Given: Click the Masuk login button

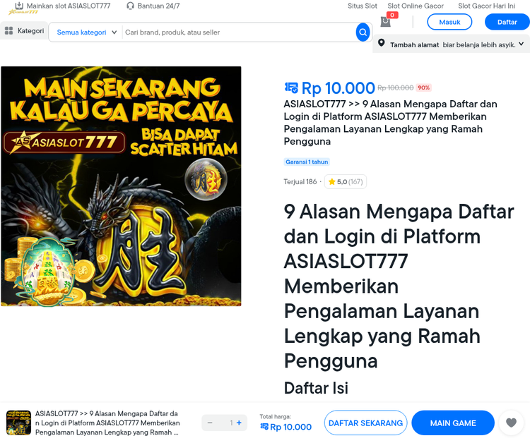Looking at the screenshot, I should pos(449,22).
